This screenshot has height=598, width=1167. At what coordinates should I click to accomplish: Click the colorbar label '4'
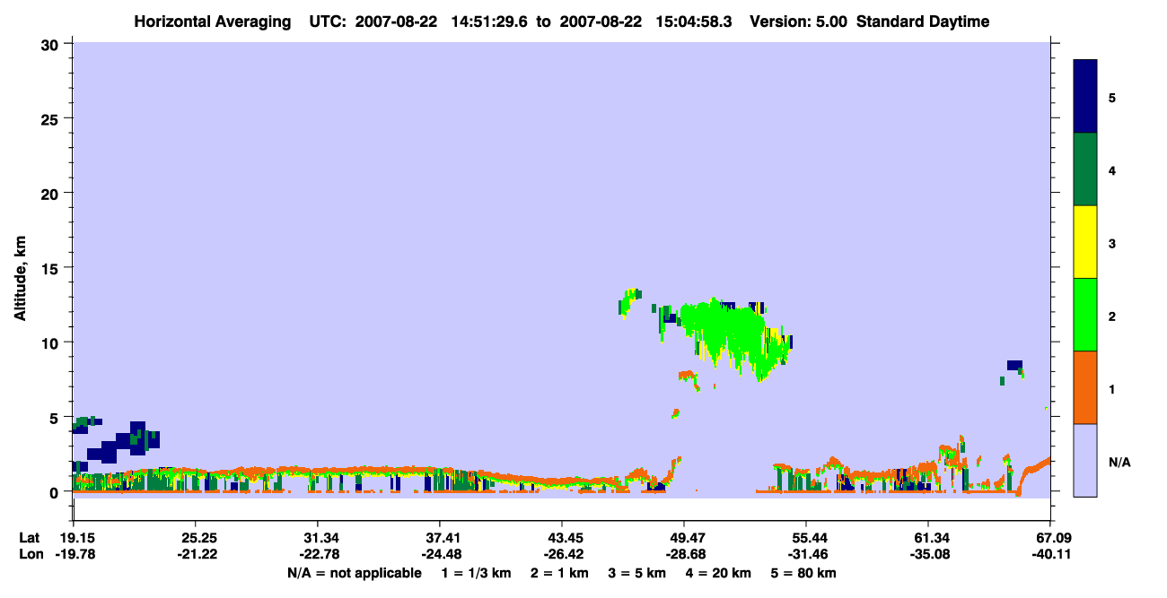click(1112, 169)
